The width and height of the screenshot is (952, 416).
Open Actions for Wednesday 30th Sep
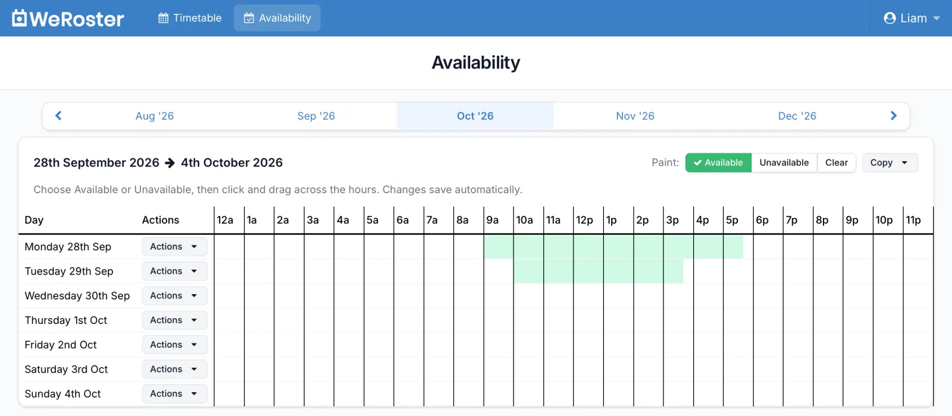click(x=174, y=295)
